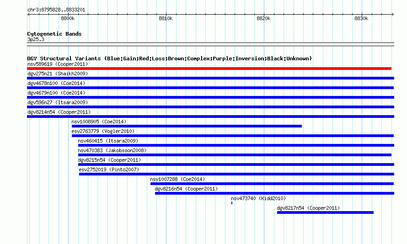Click the nsv1007288 (Coe2014) label
The width and height of the screenshot is (407, 244).
coord(177,179)
